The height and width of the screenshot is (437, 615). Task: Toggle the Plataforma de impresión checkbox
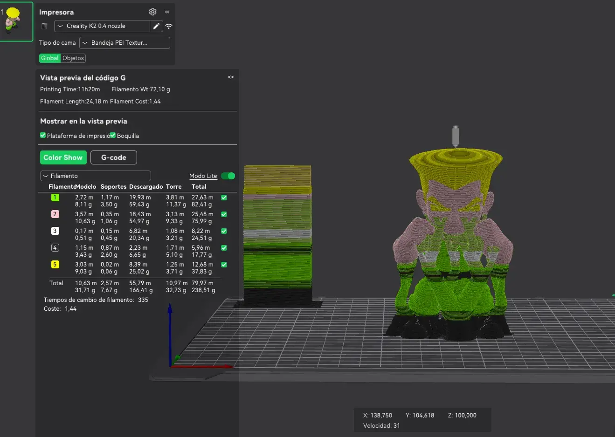click(x=43, y=135)
